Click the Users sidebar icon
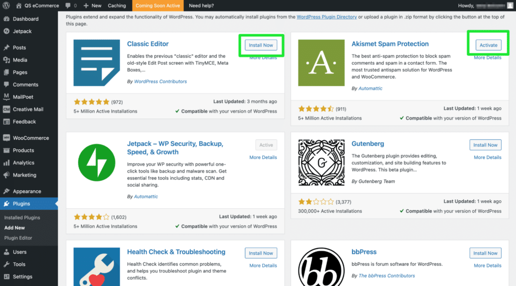Viewport: 516px width, 286px height. tap(7, 252)
